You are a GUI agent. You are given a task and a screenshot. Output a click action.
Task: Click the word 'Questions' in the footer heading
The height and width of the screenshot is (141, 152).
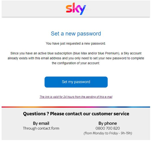coord(34,114)
